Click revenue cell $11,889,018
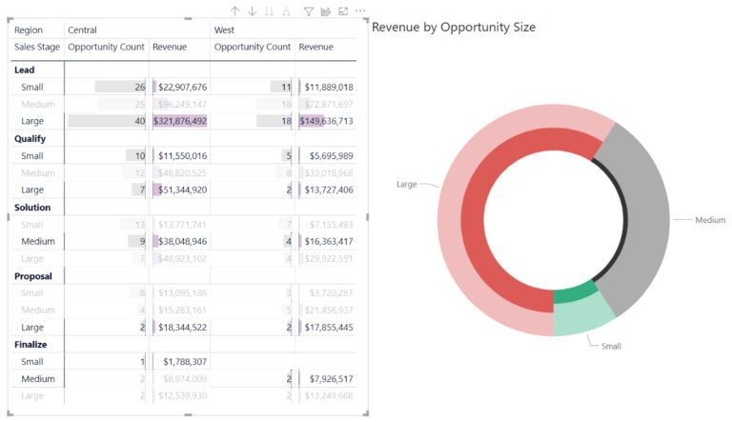 pyautogui.click(x=329, y=87)
